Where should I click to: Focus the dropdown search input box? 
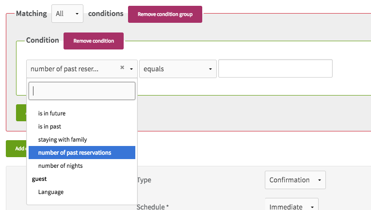[82, 91]
